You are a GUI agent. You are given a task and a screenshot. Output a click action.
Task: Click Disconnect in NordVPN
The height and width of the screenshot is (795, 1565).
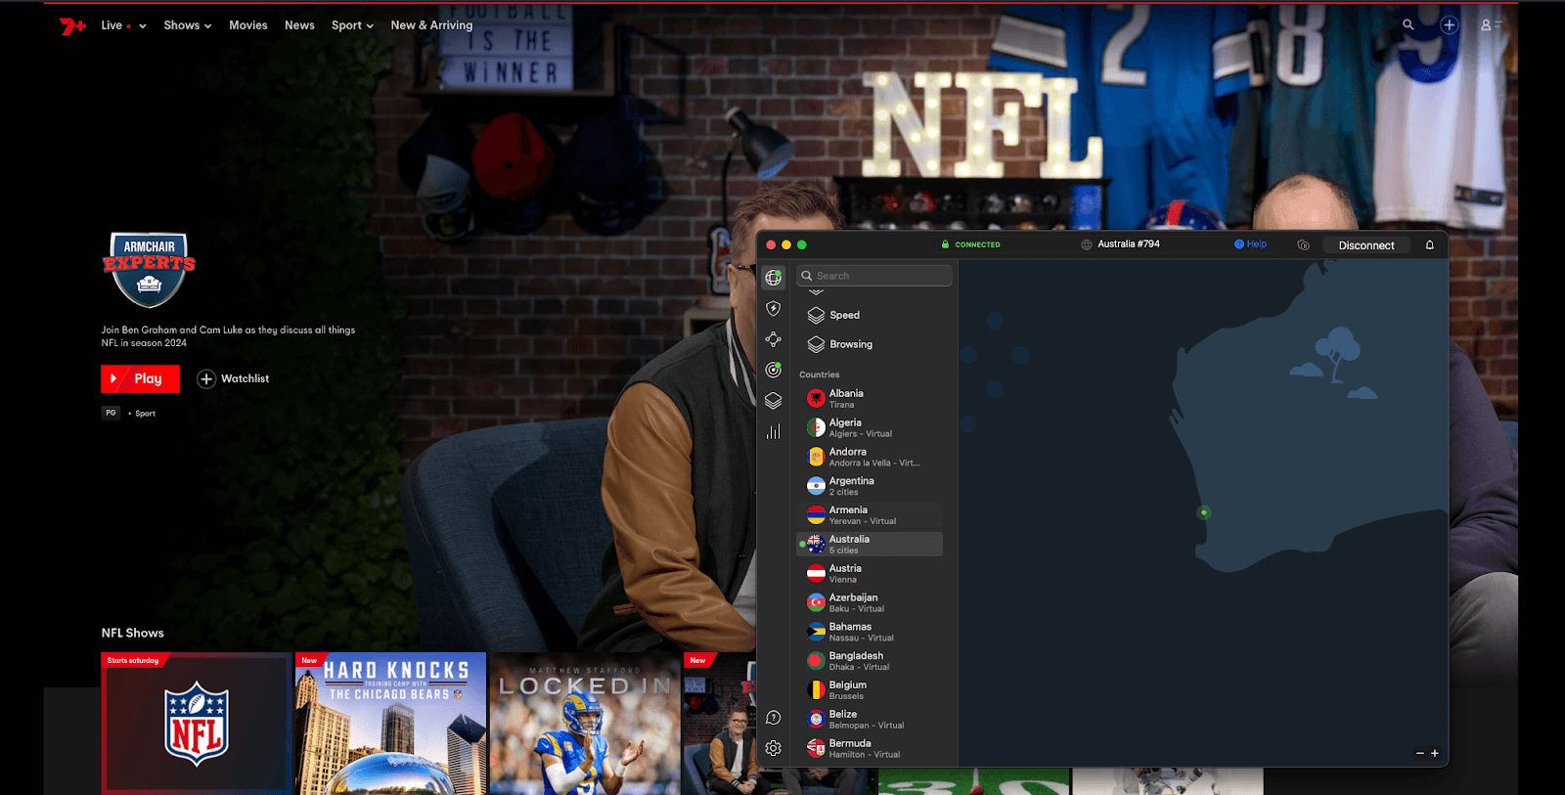click(1366, 245)
